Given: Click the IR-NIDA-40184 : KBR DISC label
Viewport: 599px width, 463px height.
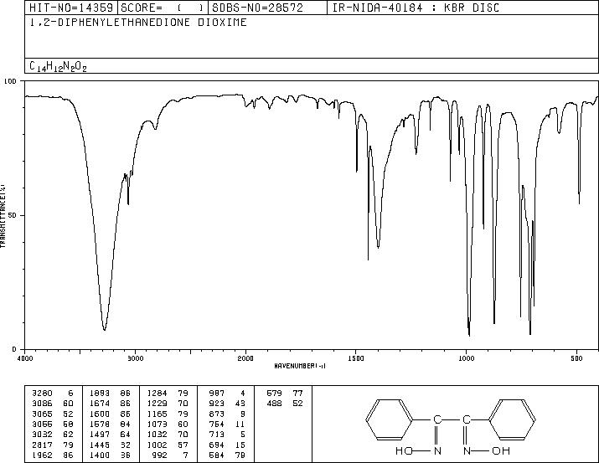Looking at the screenshot, I should pos(416,8).
